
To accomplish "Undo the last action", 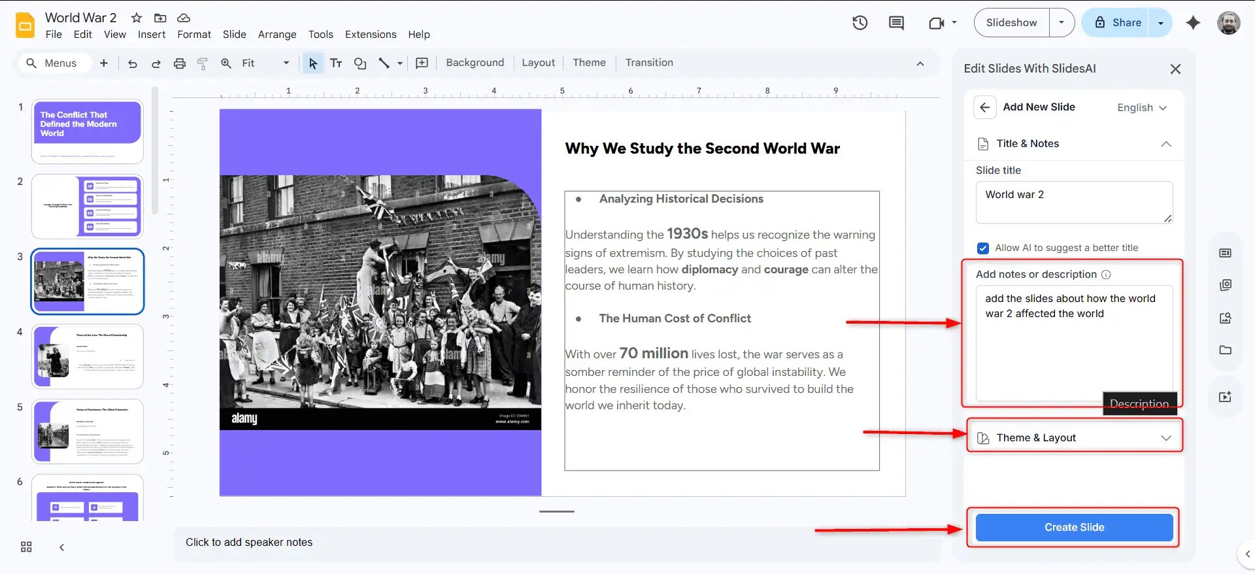I will tap(133, 63).
